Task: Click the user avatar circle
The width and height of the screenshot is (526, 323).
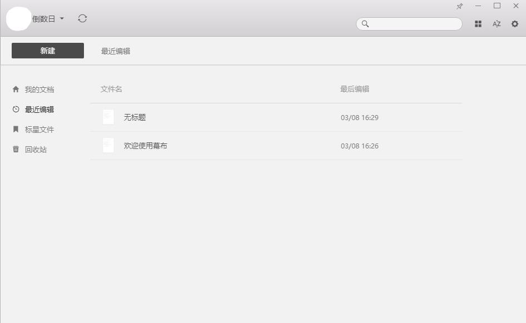Action: point(19,19)
